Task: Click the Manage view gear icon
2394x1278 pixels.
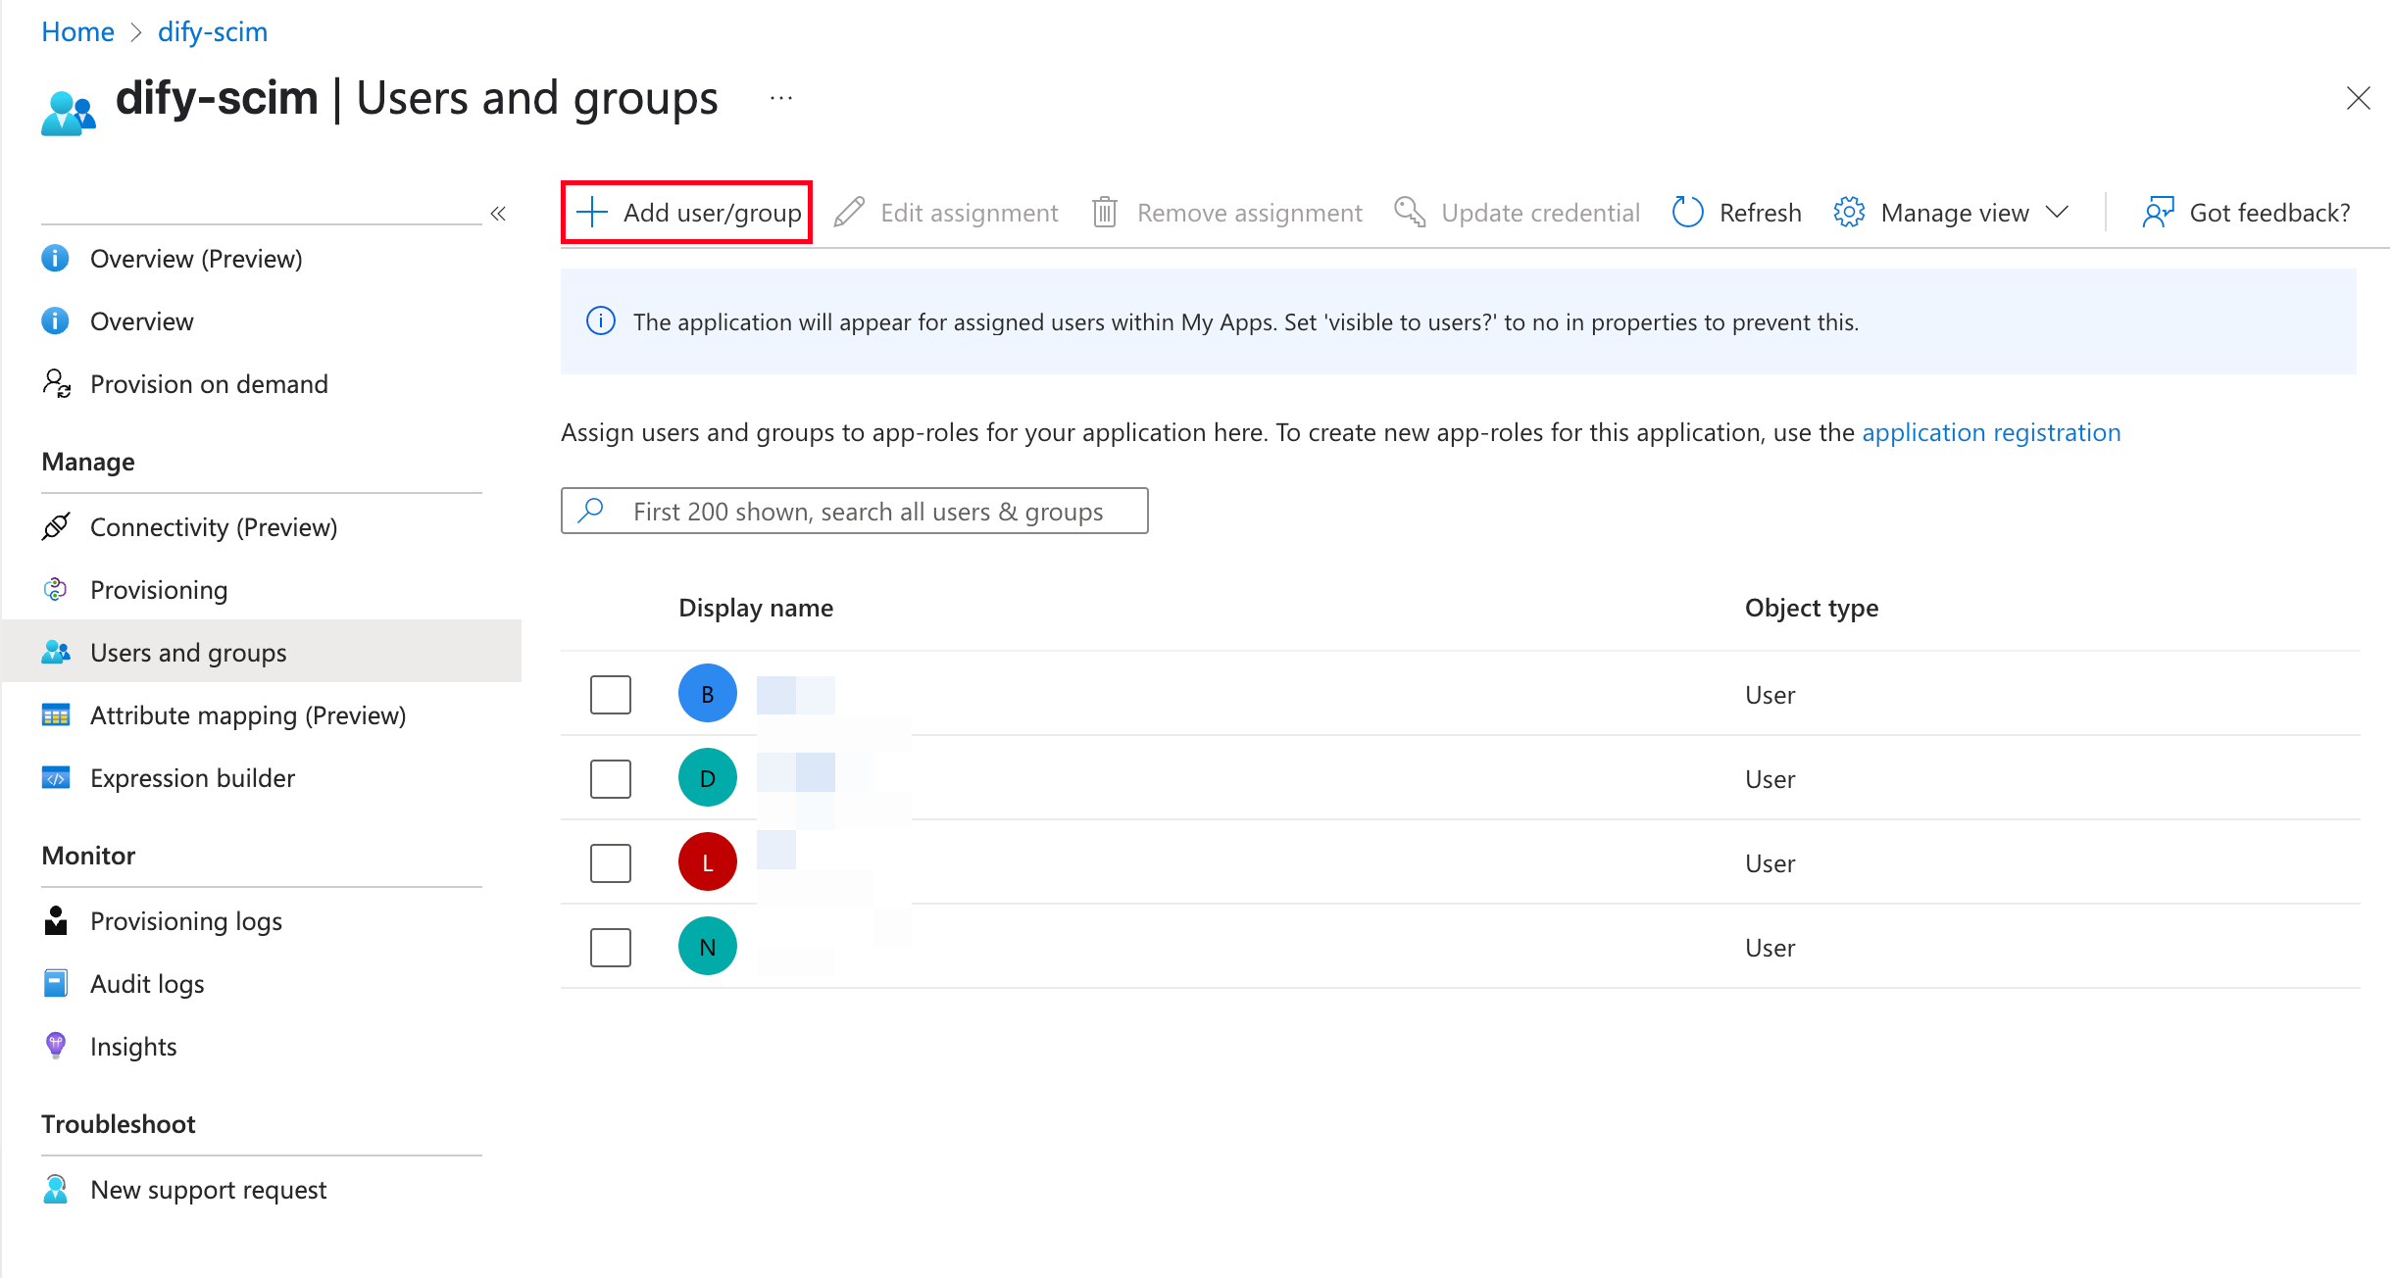Action: 1849,212
